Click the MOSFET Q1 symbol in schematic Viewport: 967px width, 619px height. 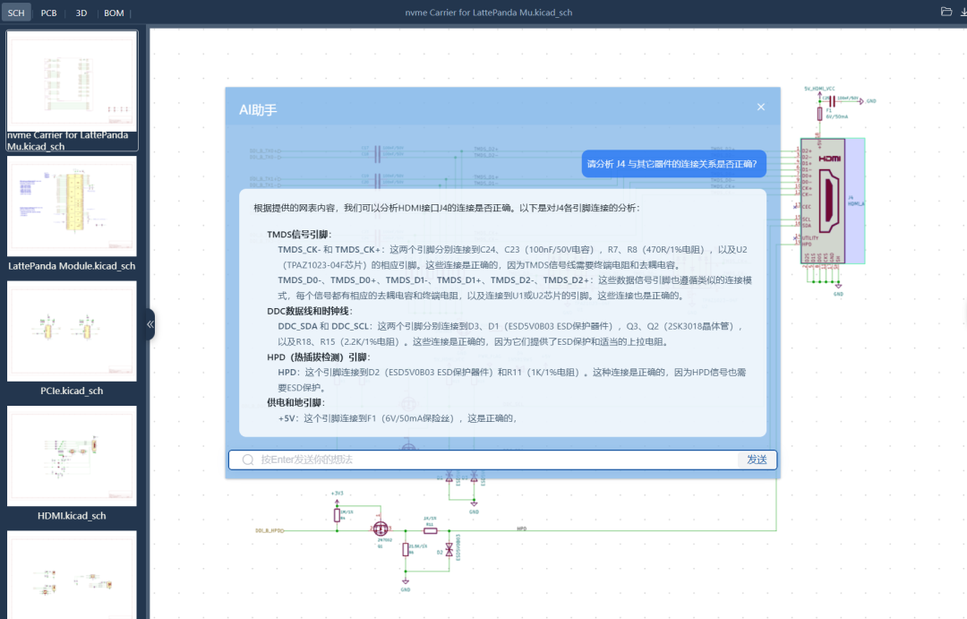[381, 529]
